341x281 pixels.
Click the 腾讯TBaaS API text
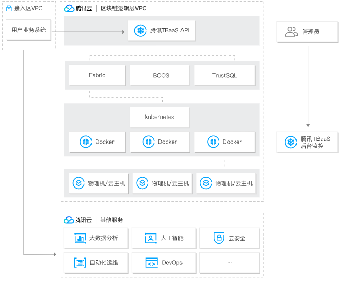[x=170, y=30]
